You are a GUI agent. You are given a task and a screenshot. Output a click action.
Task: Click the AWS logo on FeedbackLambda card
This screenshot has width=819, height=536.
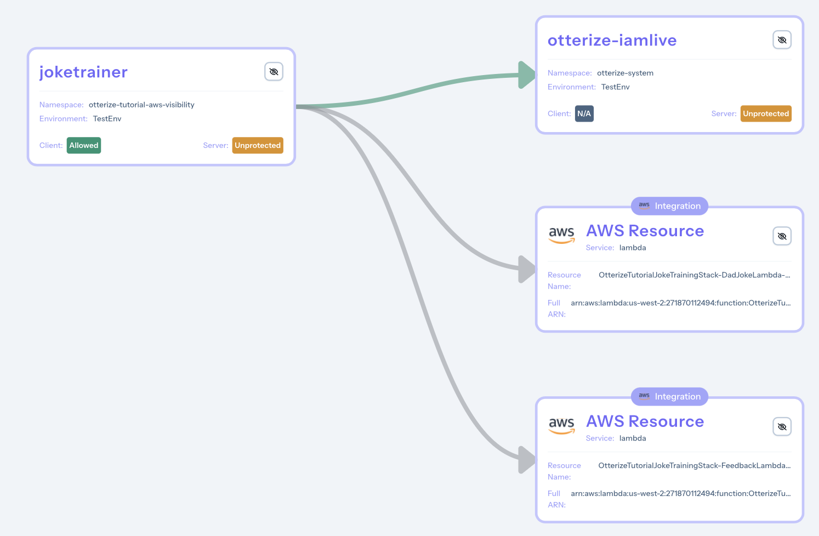pos(562,425)
